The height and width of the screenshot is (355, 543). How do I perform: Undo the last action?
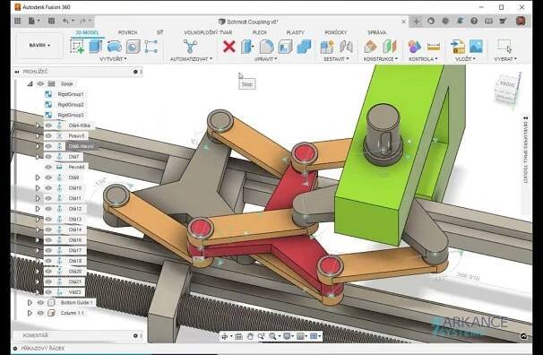tap(65, 22)
